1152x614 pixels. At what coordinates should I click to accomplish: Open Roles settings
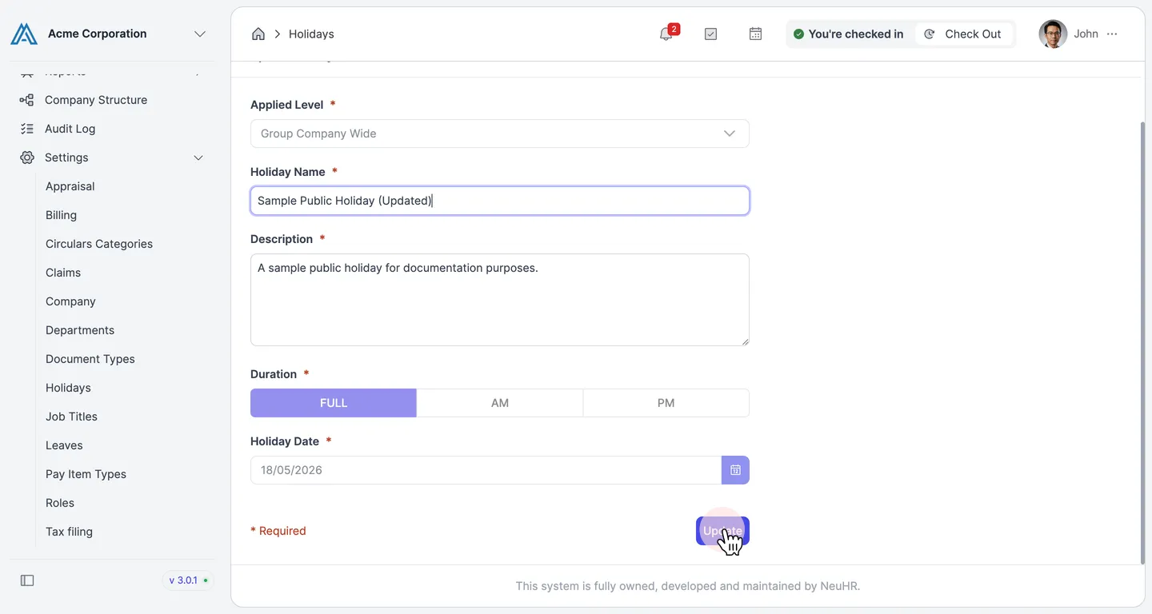(60, 503)
